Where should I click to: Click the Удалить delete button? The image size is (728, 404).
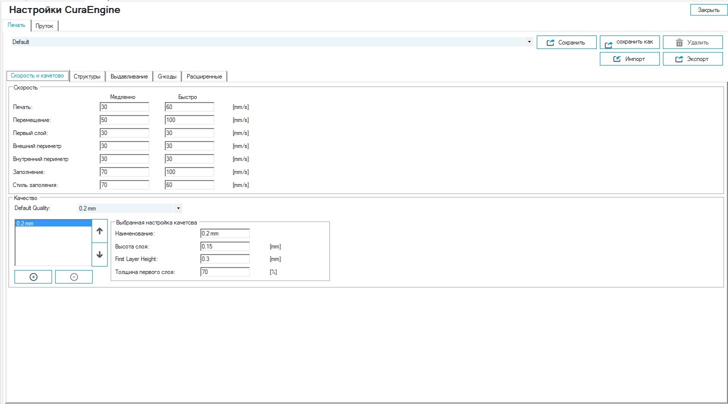point(693,42)
